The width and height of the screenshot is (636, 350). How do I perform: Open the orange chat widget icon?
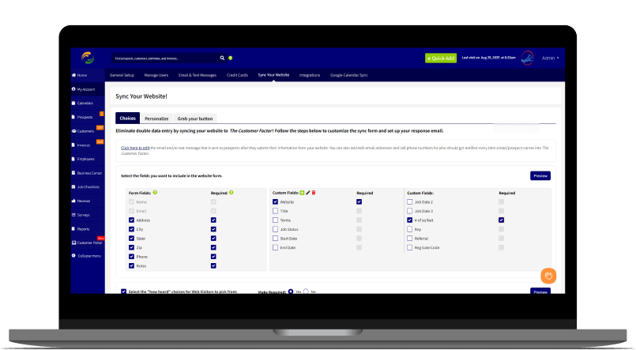pos(549,276)
